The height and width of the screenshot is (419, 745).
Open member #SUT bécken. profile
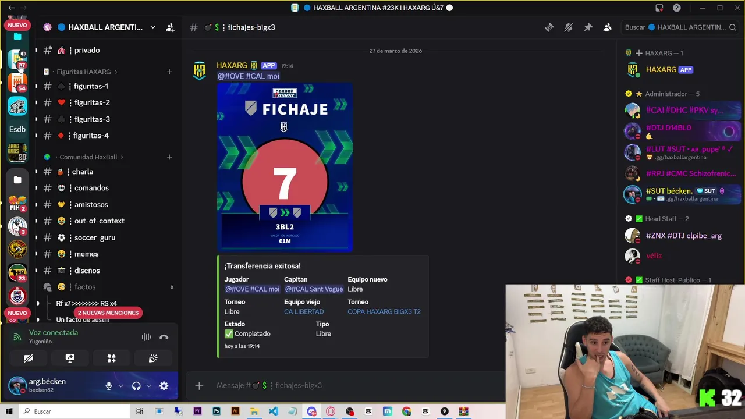[x=681, y=194]
